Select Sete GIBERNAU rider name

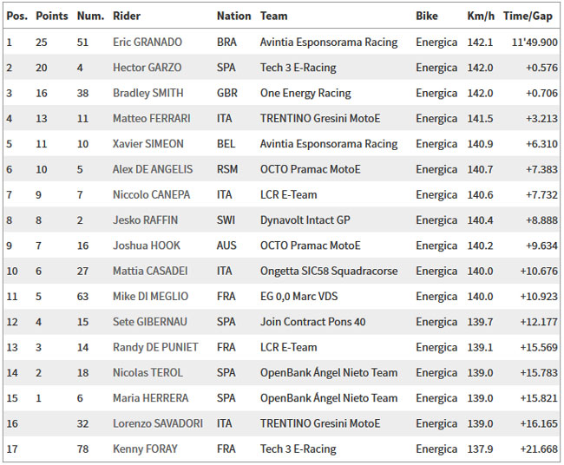[148, 322]
